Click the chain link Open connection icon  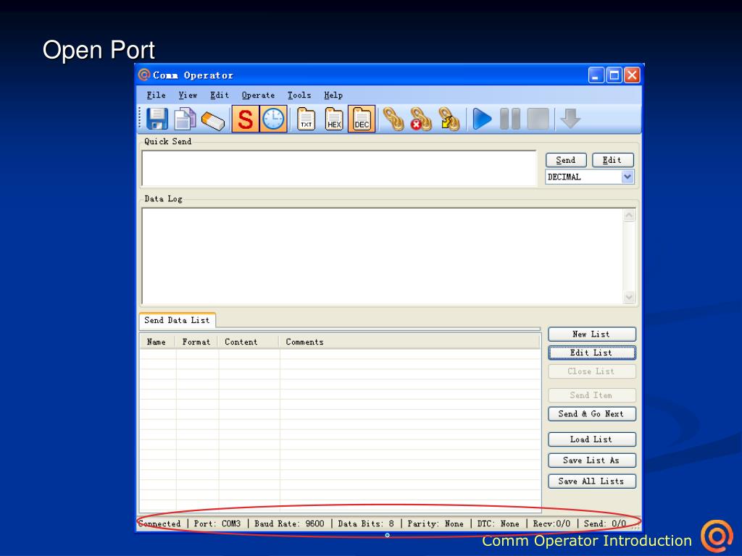tap(393, 119)
